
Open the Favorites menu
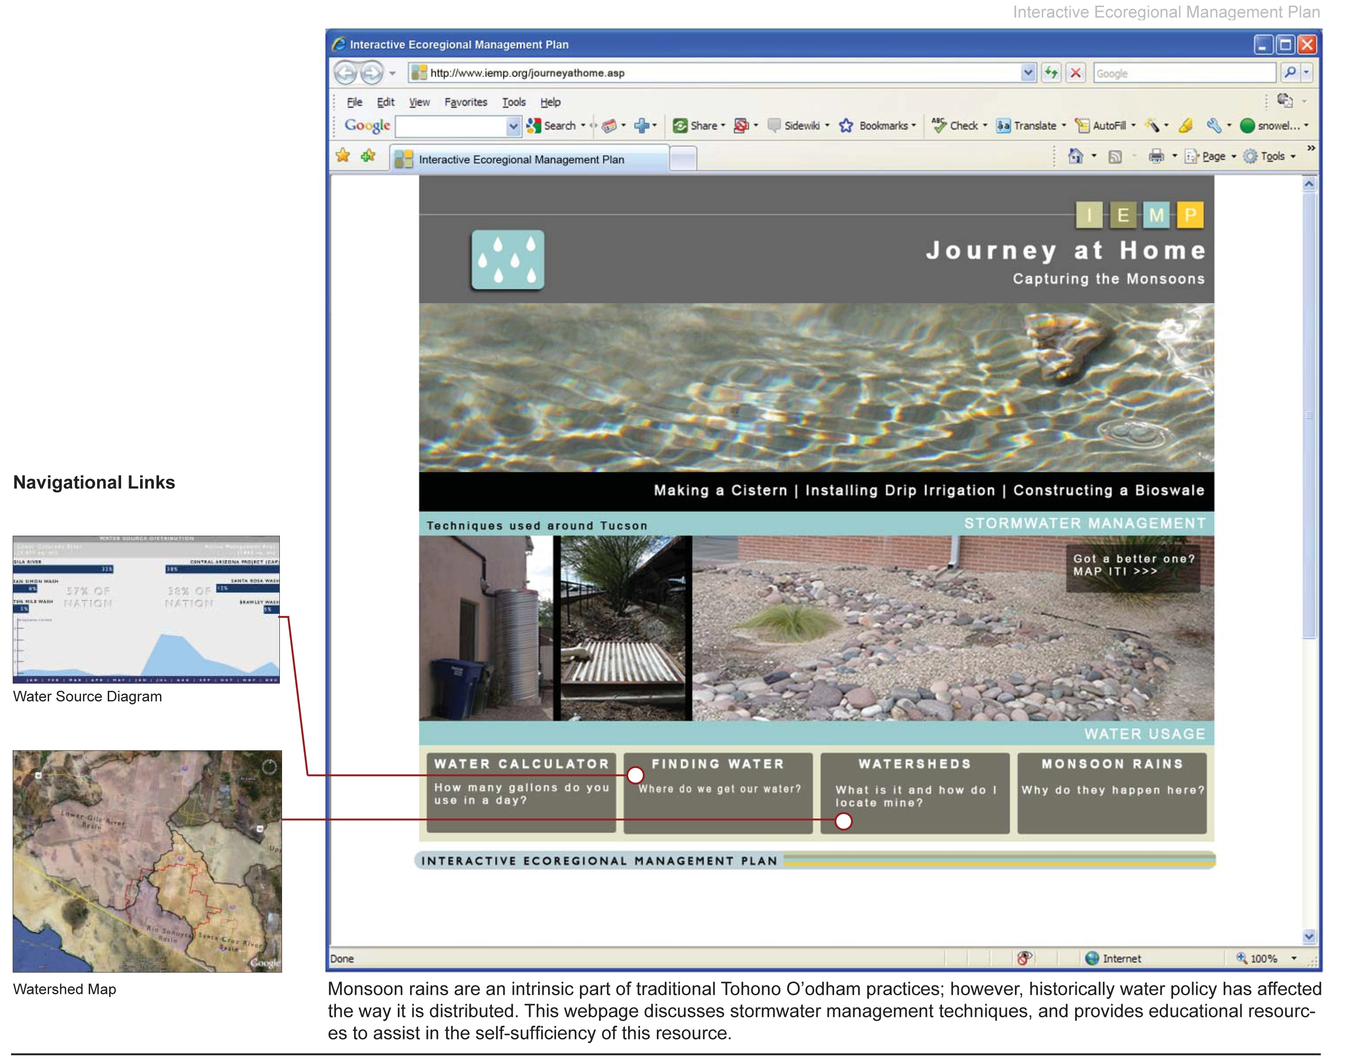(465, 102)
